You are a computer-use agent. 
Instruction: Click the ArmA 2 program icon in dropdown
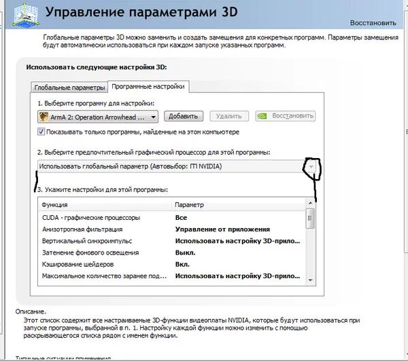44,117
